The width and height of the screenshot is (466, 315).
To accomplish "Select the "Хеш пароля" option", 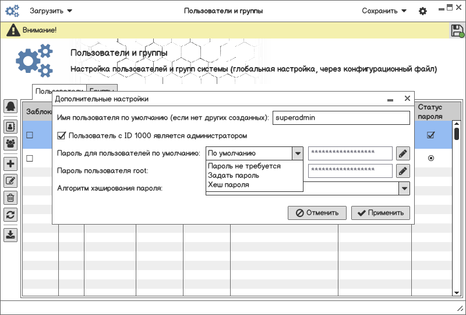I will point(228,185).
